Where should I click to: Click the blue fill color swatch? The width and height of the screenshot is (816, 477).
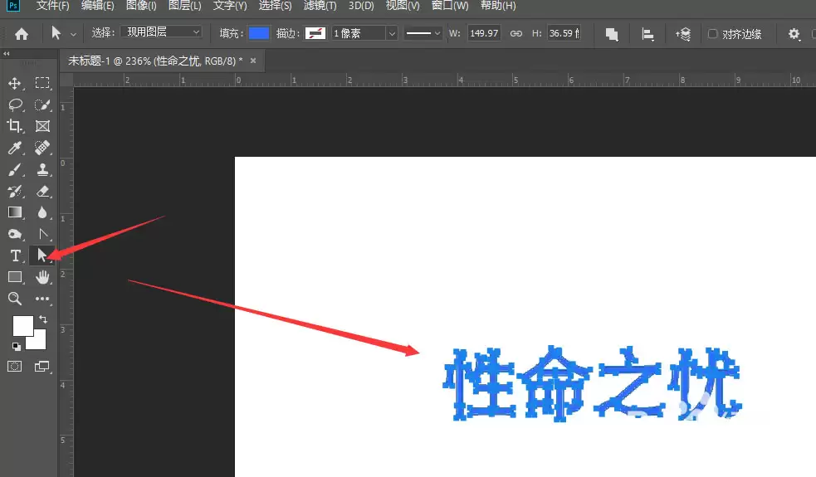(x=259, y=33)
